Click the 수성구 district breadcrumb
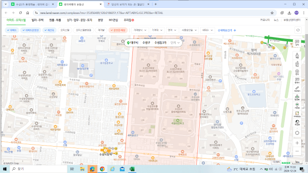 click(x=146, y=43)
